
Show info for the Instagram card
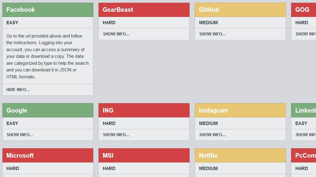[212, 135]
